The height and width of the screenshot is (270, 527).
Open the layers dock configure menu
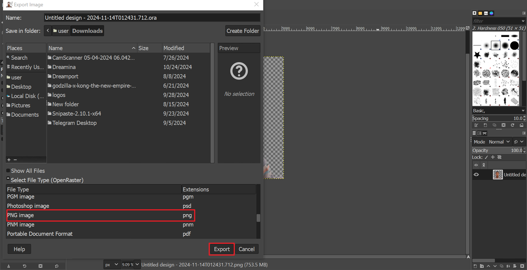click(524, 133)
